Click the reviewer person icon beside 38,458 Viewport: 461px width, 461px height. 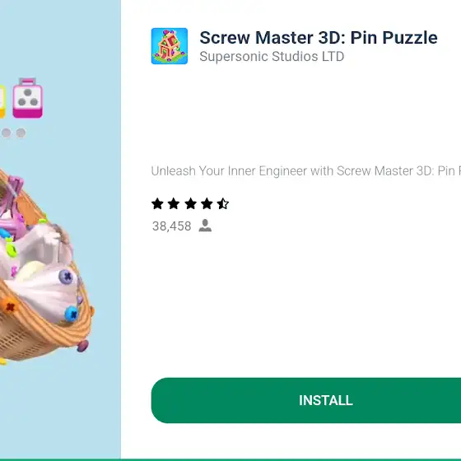point(205,226)
